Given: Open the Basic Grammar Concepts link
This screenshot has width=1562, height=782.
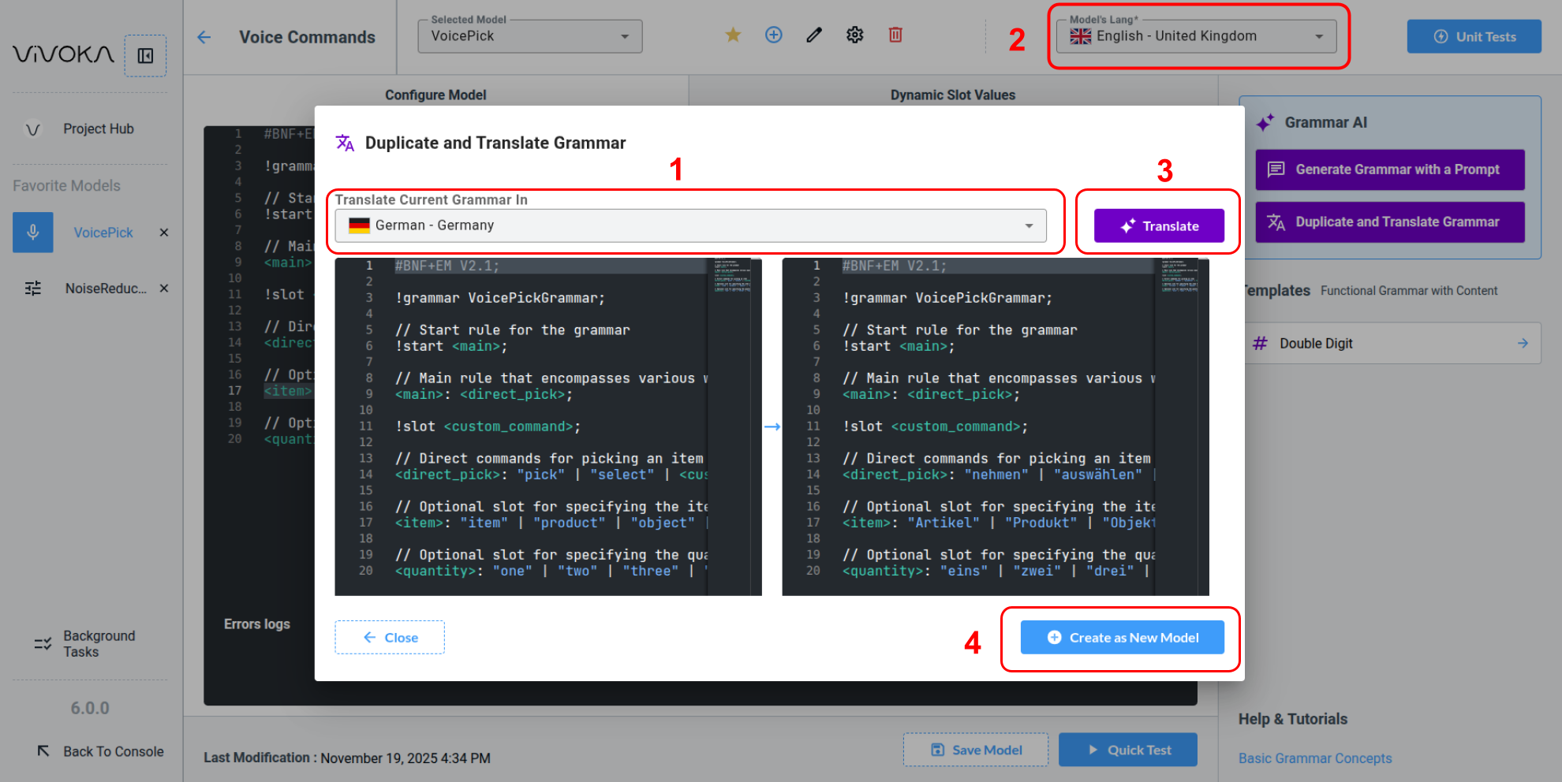Looking at the screenshot, I should coord(1314,758).
